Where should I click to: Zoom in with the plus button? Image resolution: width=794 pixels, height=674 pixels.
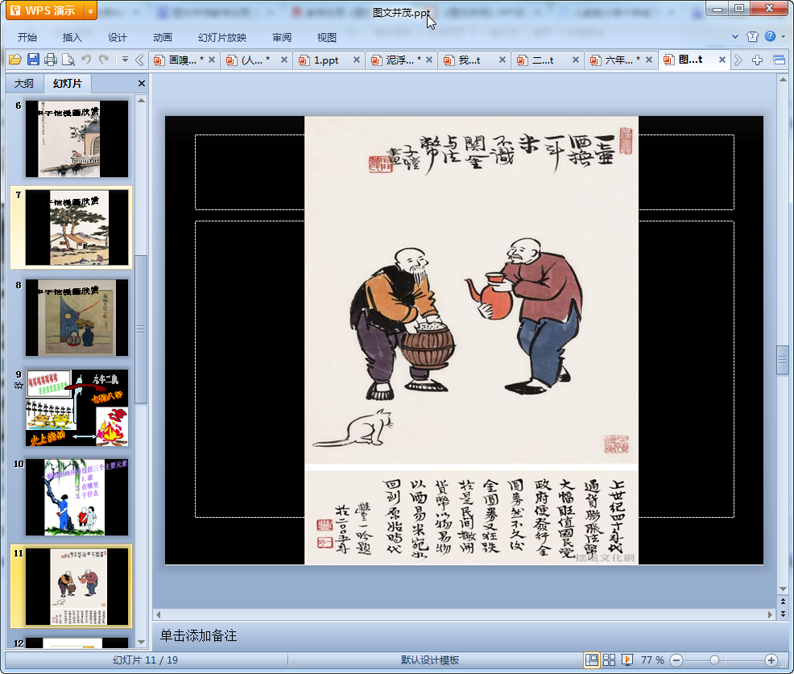[x=771, y=660]
